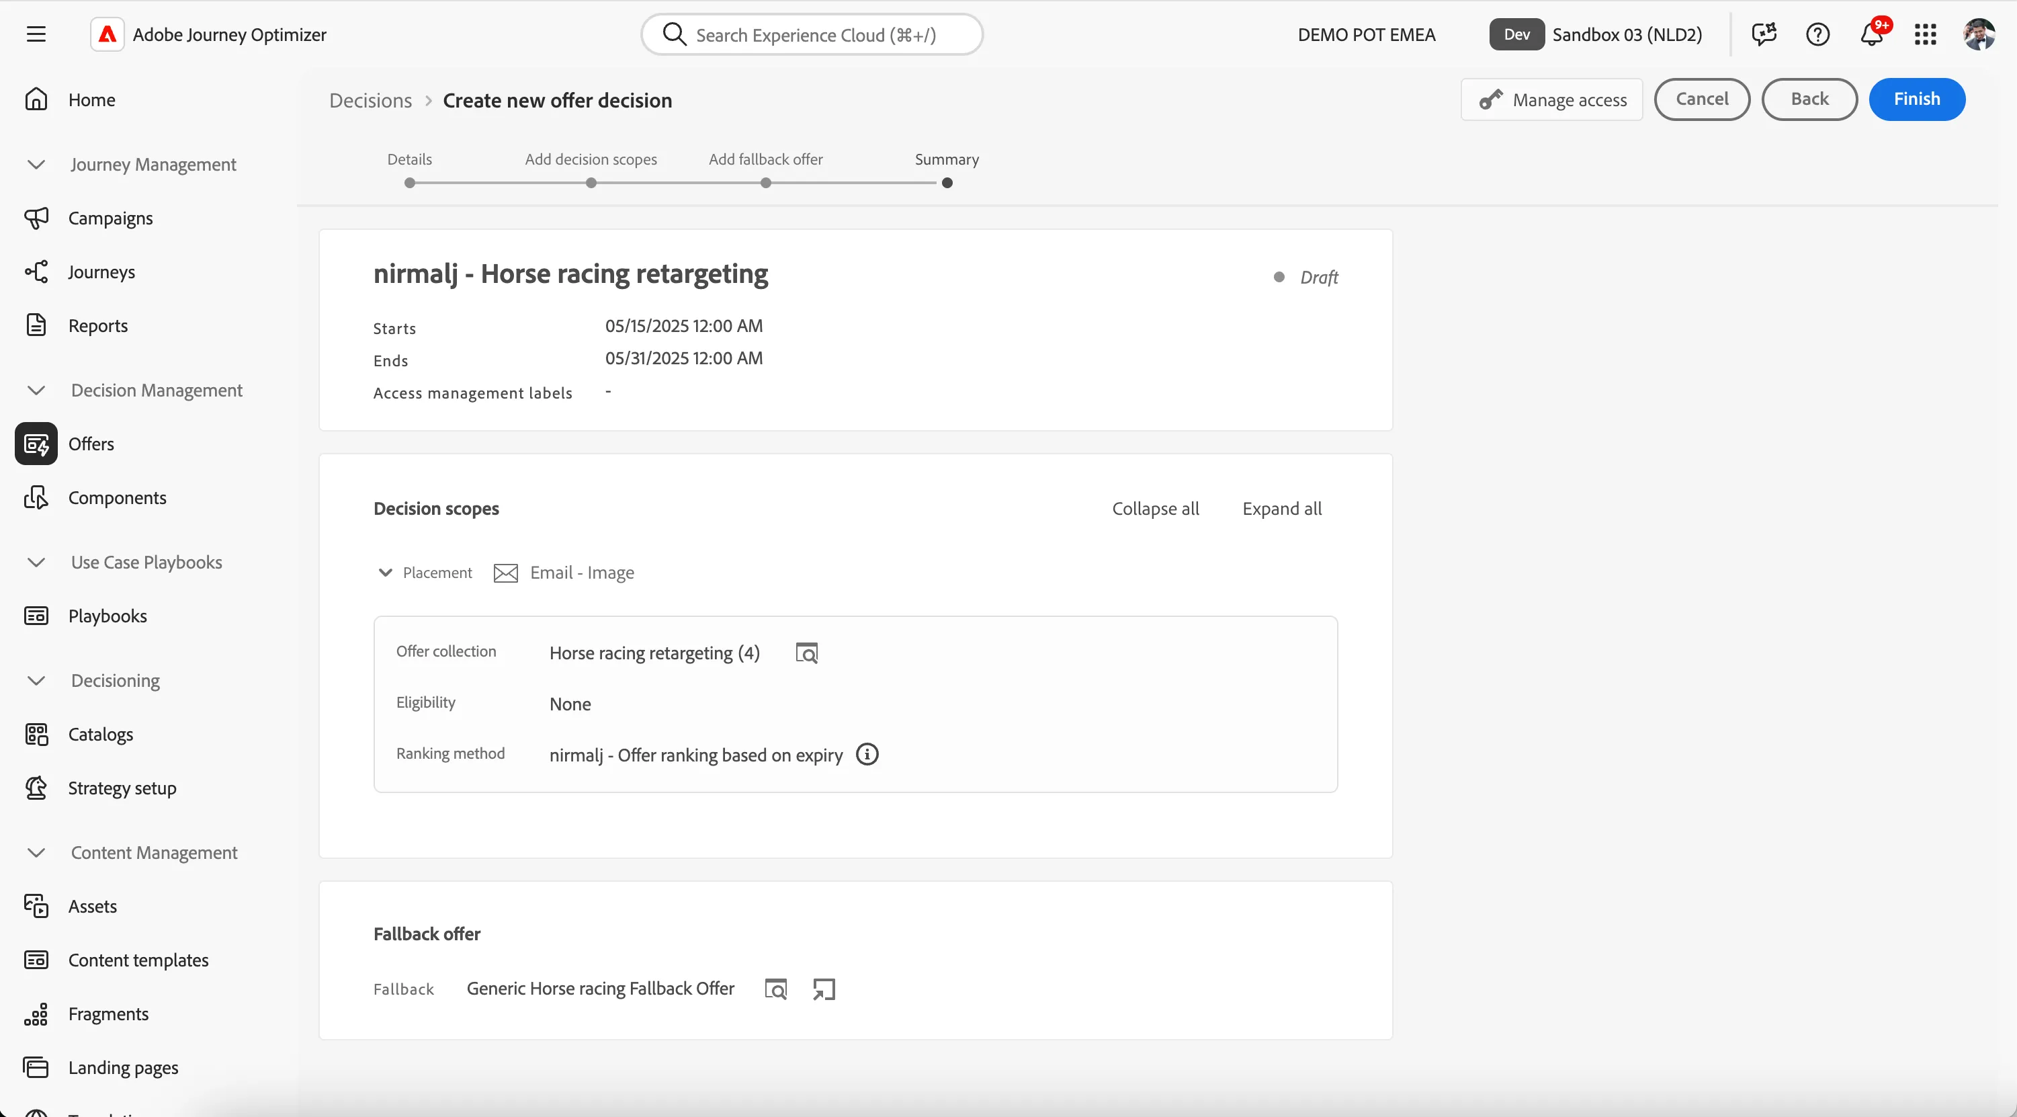Open Content templates in sidebar
This screenshot has height=1117, width=2017.
(138, 960)
